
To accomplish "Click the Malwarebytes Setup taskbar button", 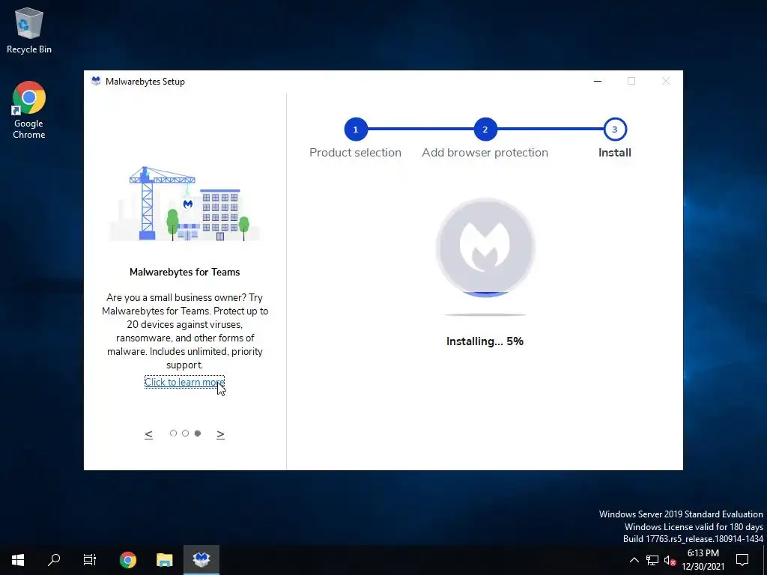I will pos(201,560).
